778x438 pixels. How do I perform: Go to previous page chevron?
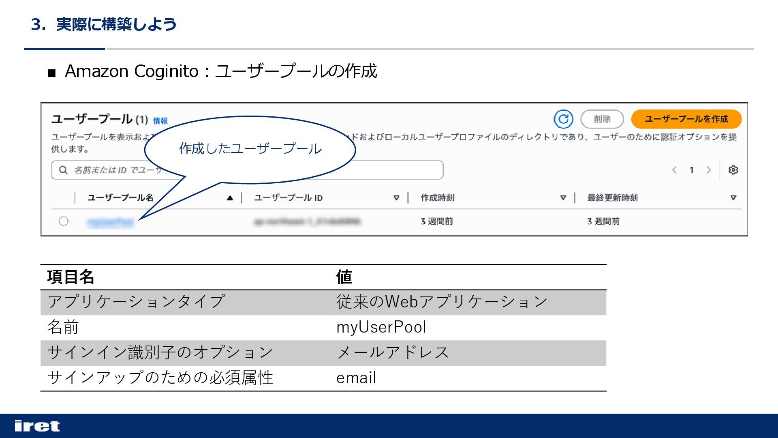pos(675,170)
